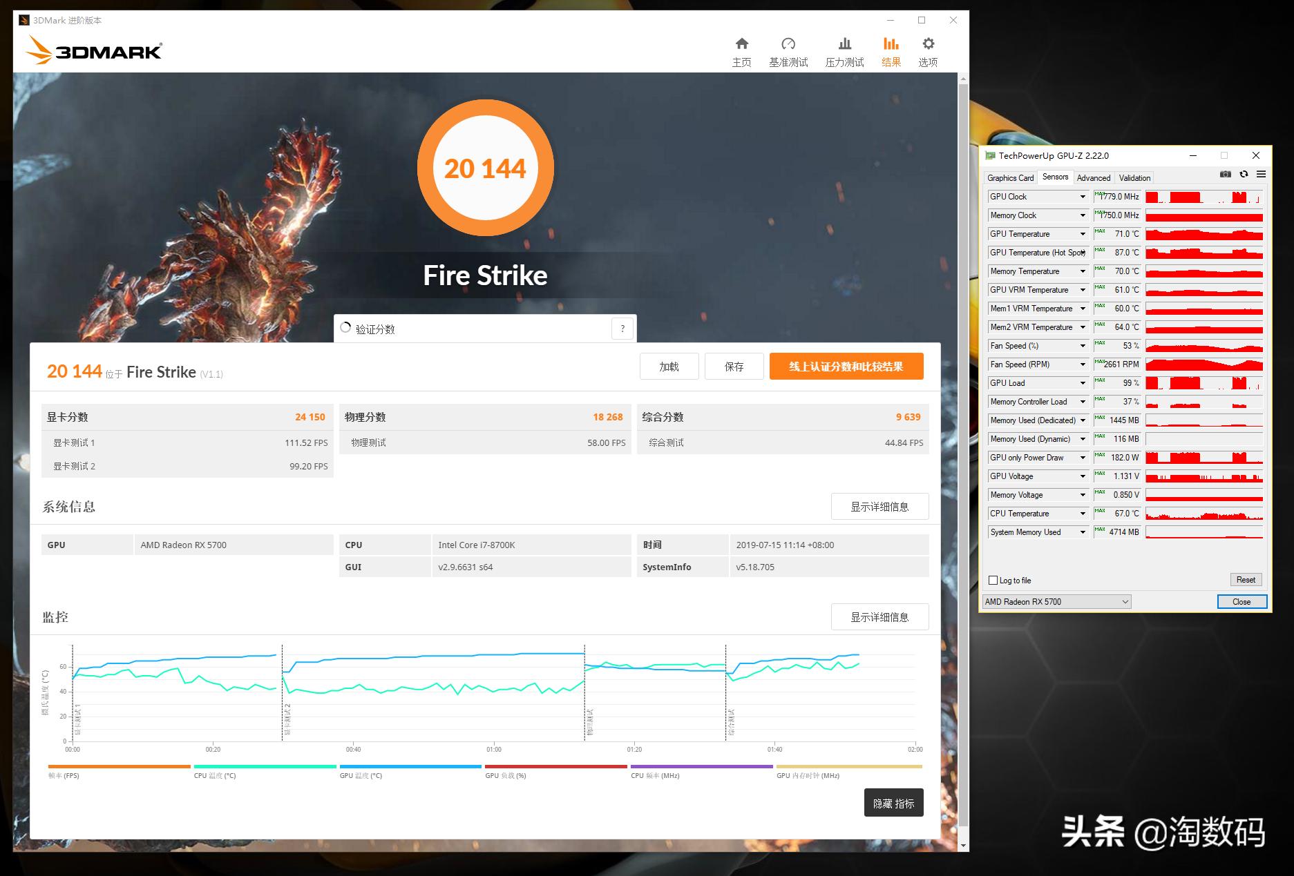
Task: Click the combined score value 9 639
Action: 908,417
